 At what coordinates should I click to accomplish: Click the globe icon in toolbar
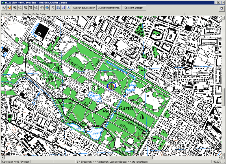click(47, 8)
